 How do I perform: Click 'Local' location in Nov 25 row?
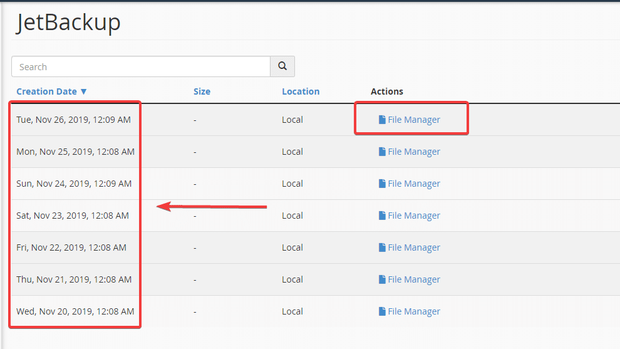[x=292, y=152]
